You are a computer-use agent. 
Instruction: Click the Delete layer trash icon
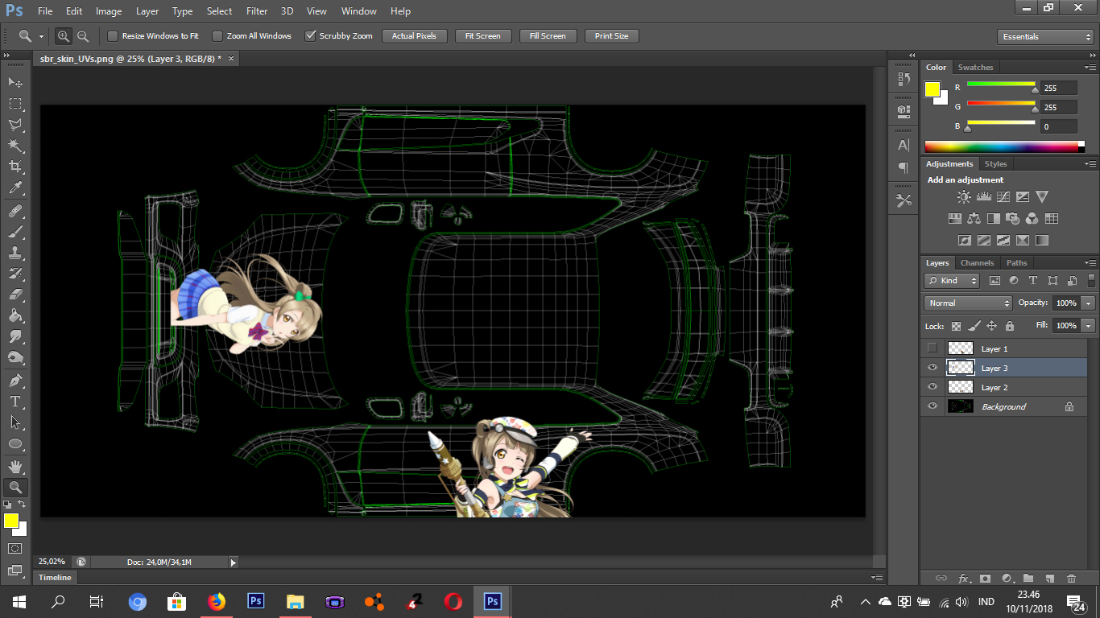click(x=1071, y=578)
